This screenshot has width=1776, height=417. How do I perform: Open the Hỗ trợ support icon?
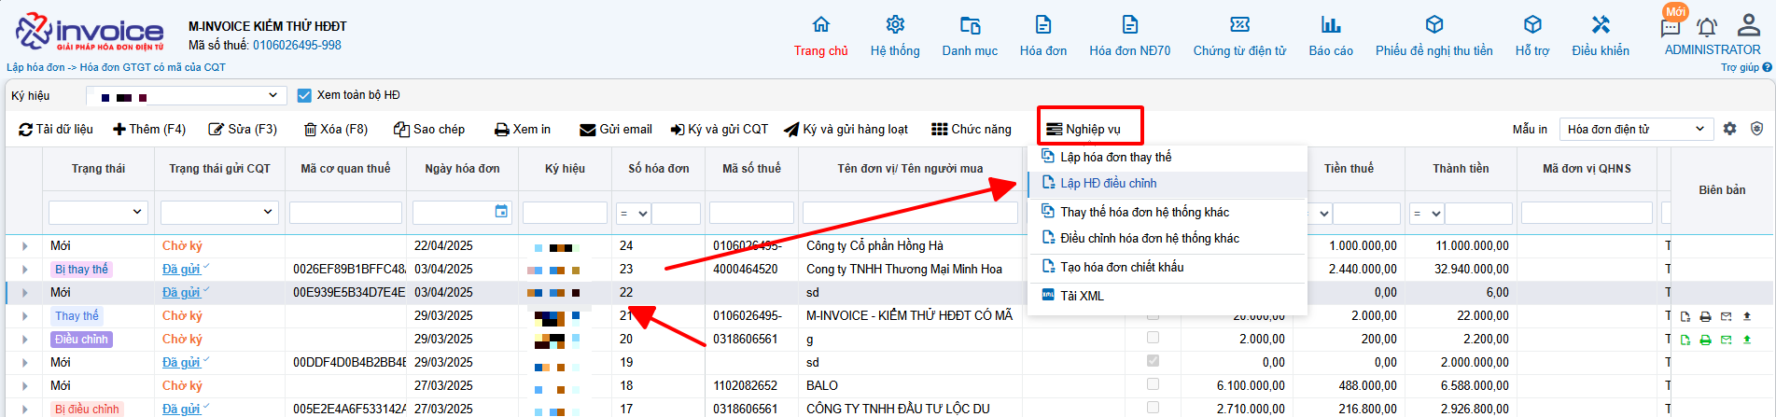point(1531,25)
